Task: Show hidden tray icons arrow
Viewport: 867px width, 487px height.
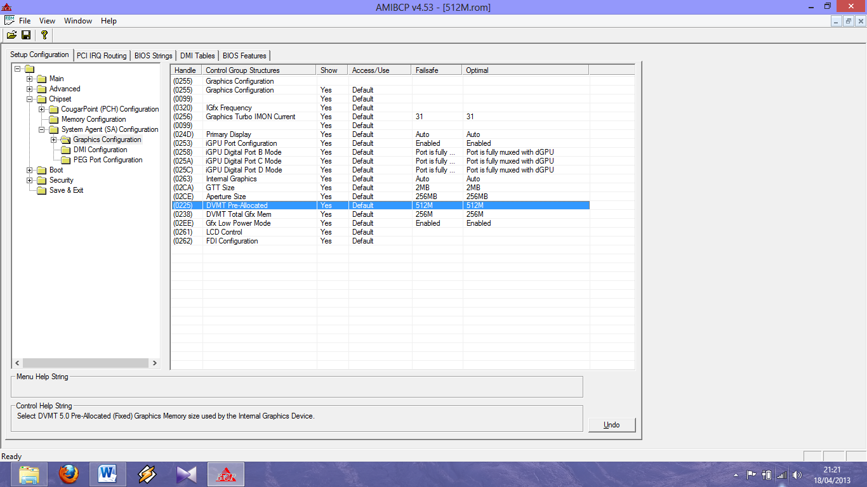Action: coord(736,474)
